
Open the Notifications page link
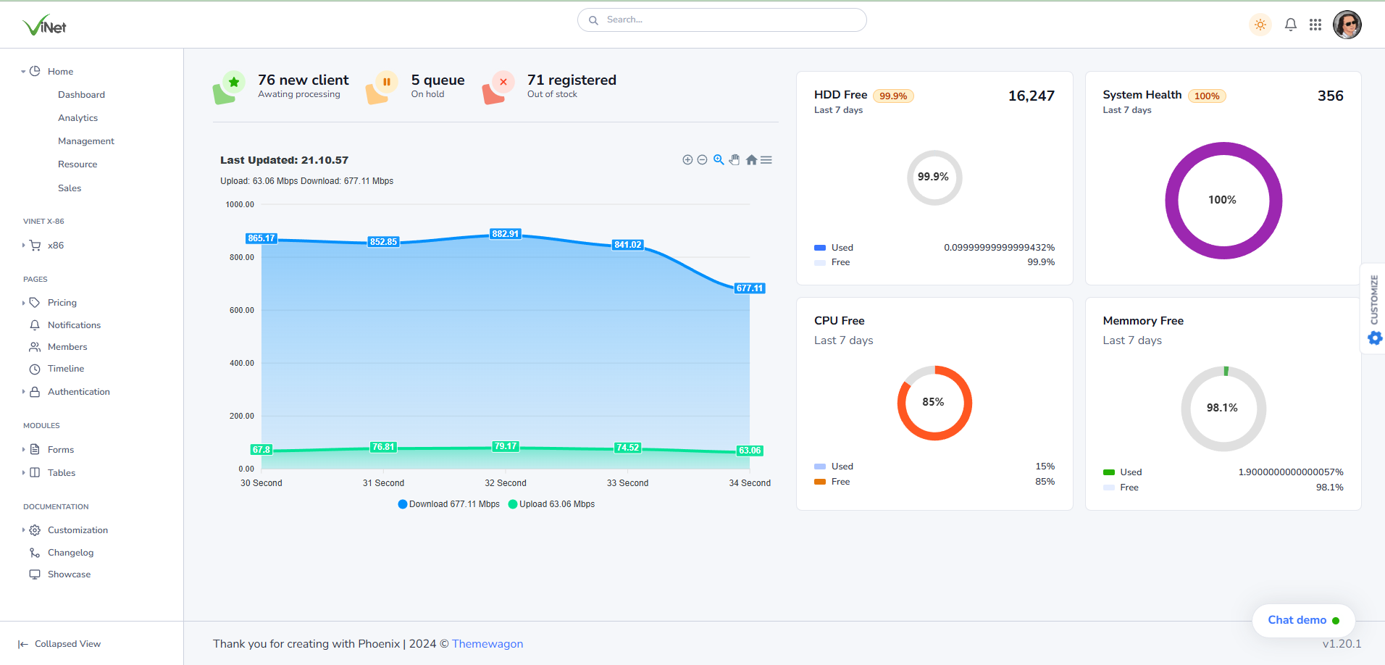point(74,325)
